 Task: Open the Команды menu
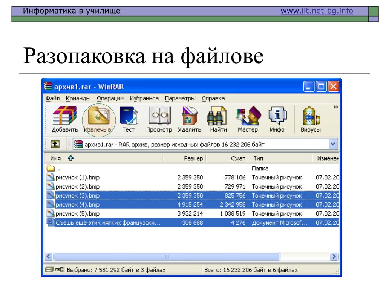78,99
